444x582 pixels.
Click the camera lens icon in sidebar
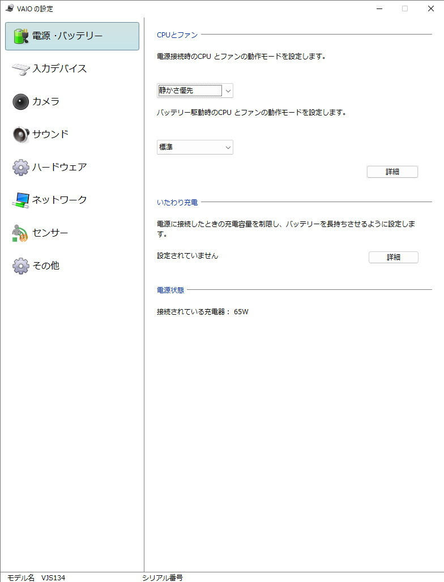tap(20, 102)
